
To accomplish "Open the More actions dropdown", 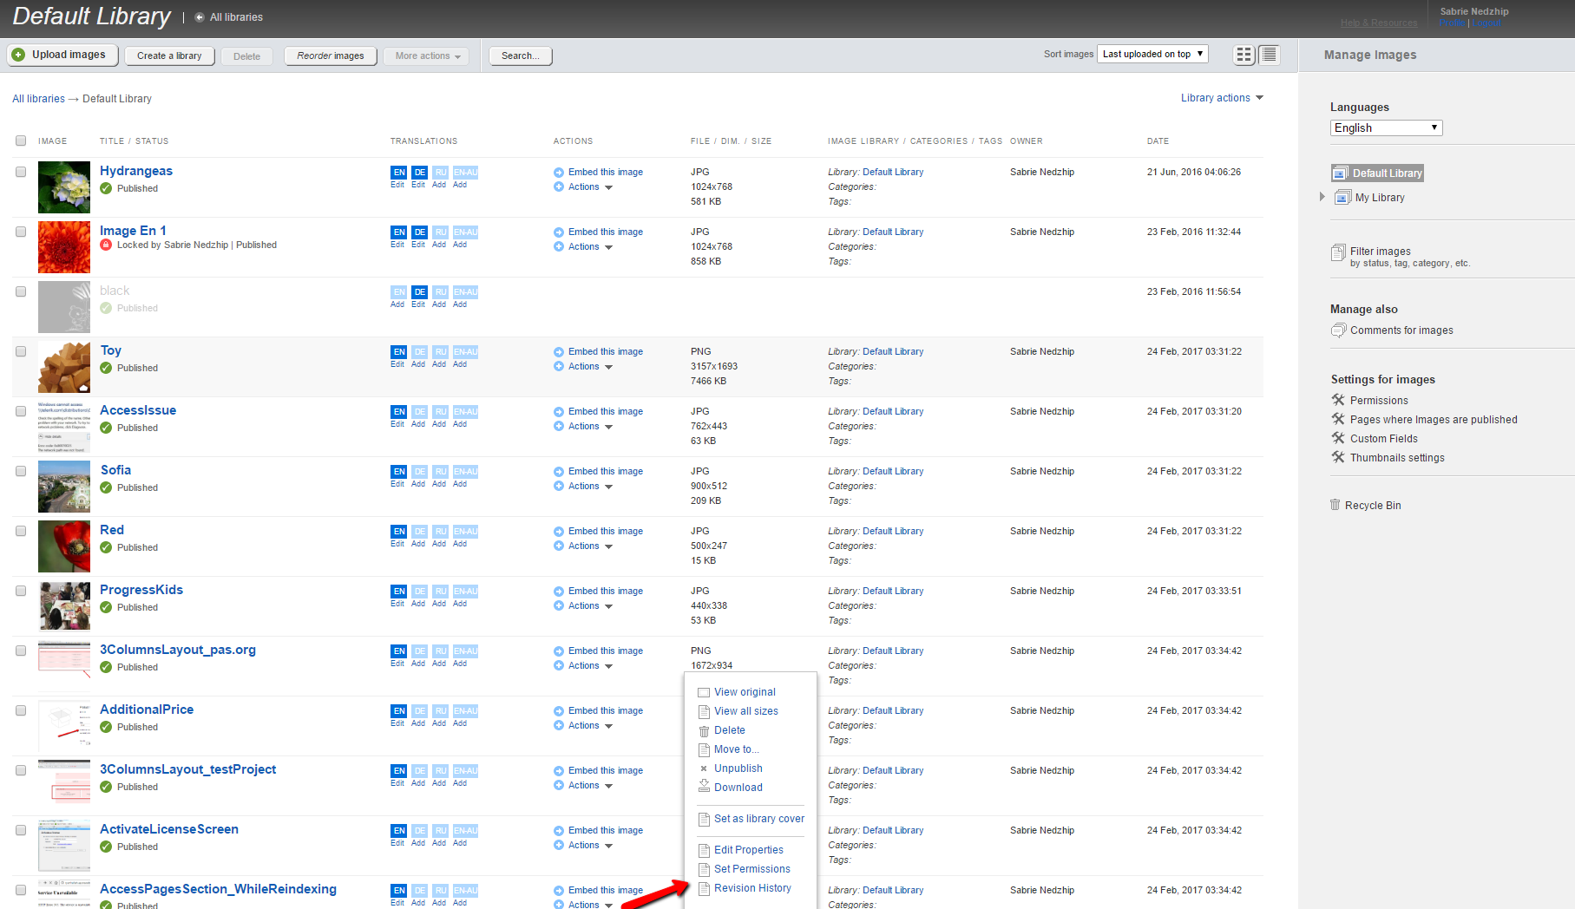I will pyautogui.click(x=427, y=56).
